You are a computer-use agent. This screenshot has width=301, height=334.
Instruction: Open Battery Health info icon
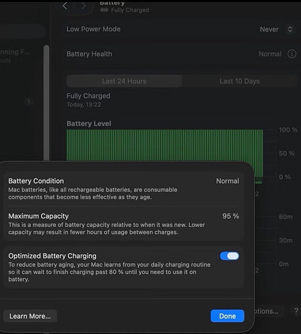click(x=292, y=54)
